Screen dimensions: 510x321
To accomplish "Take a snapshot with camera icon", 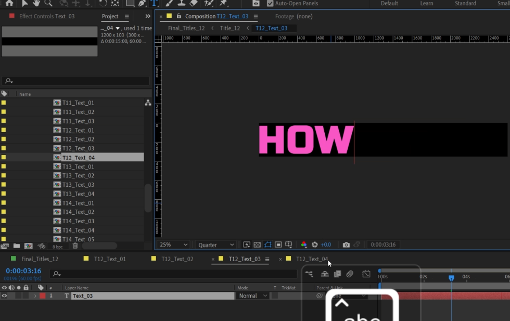I will pos(346,245).
